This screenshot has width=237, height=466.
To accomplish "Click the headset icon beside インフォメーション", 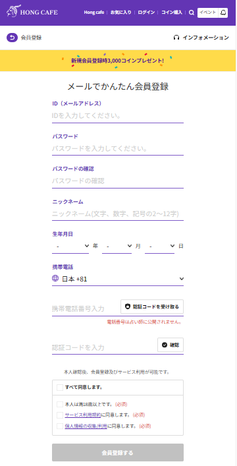I will click(x=176, y=38).
